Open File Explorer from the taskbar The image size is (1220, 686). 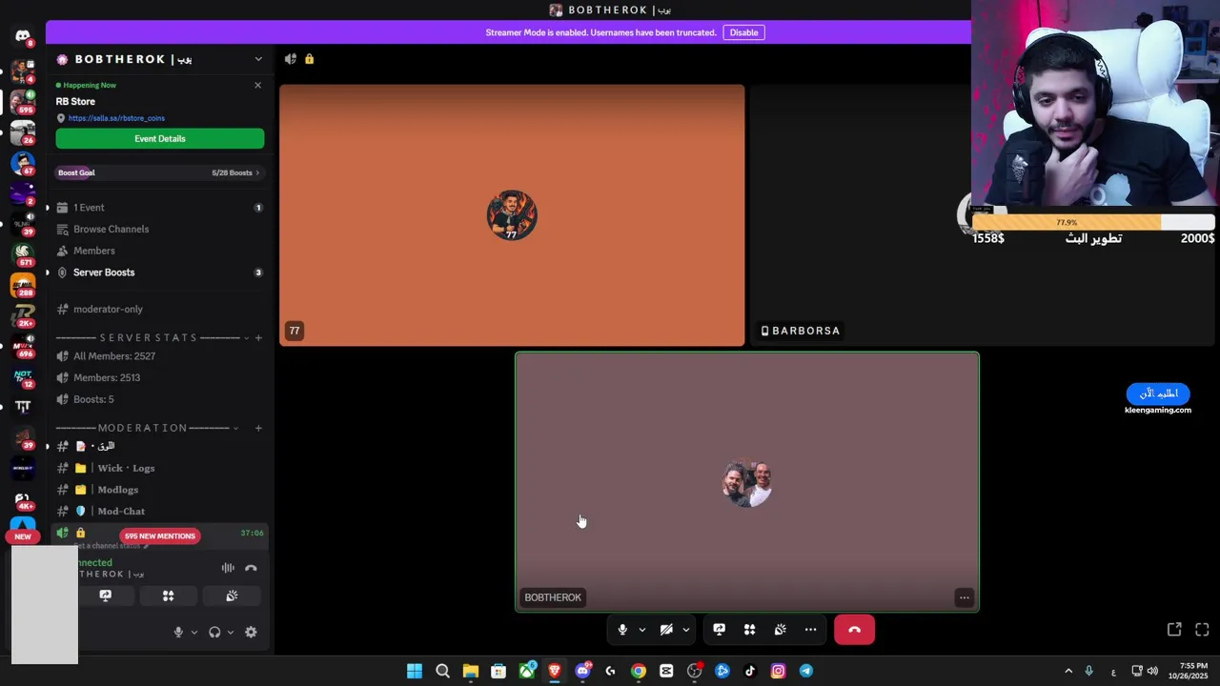(471, 671)
